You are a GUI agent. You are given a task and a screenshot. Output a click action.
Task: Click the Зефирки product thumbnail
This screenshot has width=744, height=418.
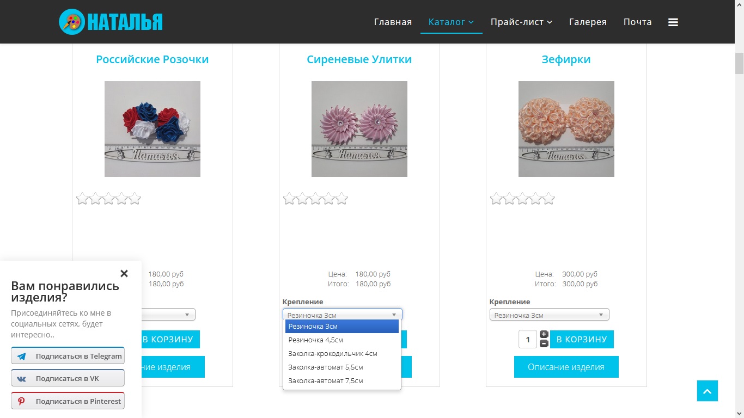[566, 129]
